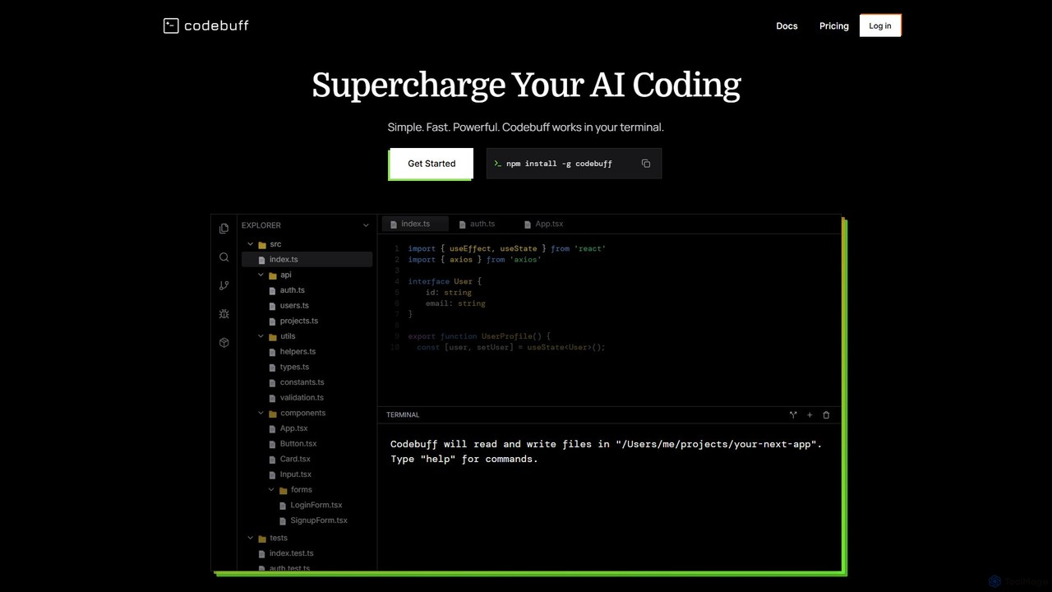This screenshot has width=1052, height=592.
Task: Open the Docs navigation link
Action: click(787, 25)
